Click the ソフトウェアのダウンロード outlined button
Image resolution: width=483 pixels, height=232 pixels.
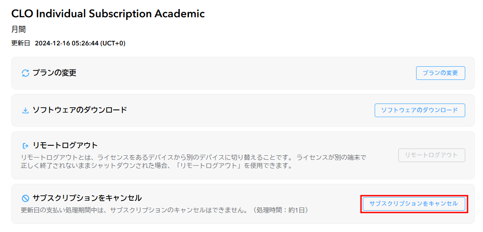point(420,110)
